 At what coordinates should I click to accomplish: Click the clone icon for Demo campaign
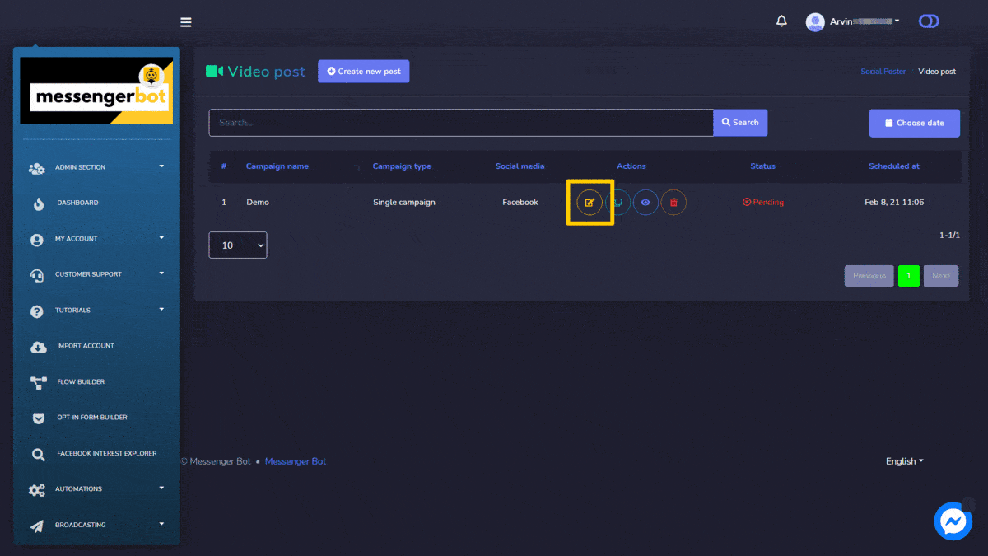point(618,202)
